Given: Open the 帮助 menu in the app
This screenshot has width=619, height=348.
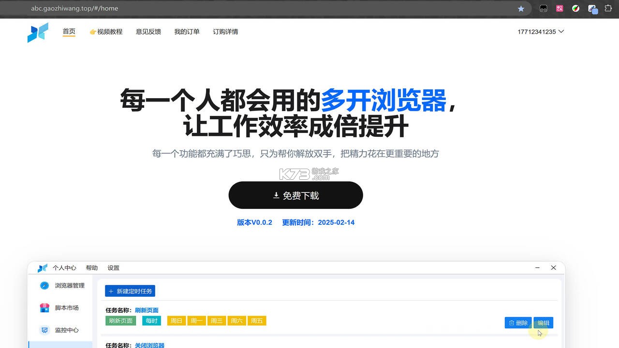Looking at the screenshot, I should tap(92, 268).
